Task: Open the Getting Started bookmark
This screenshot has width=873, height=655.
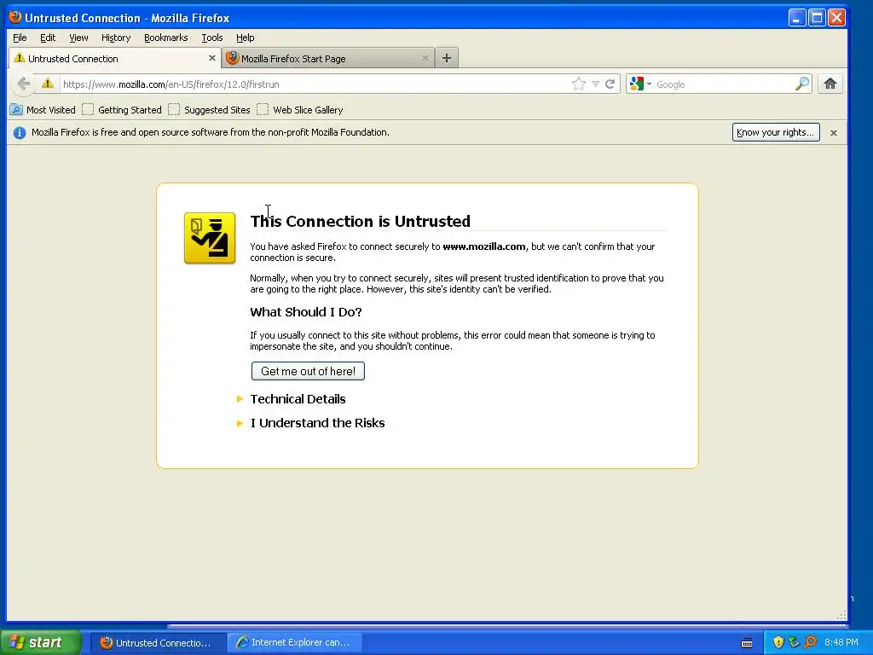Action: [x=122, y=110]
